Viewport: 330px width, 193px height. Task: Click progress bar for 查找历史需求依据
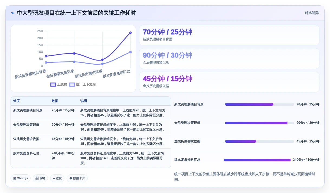(259, 141)
